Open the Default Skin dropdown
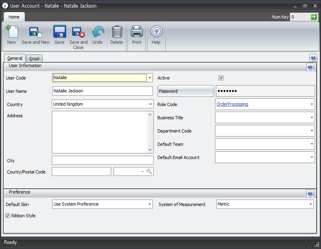 [150, 204]
